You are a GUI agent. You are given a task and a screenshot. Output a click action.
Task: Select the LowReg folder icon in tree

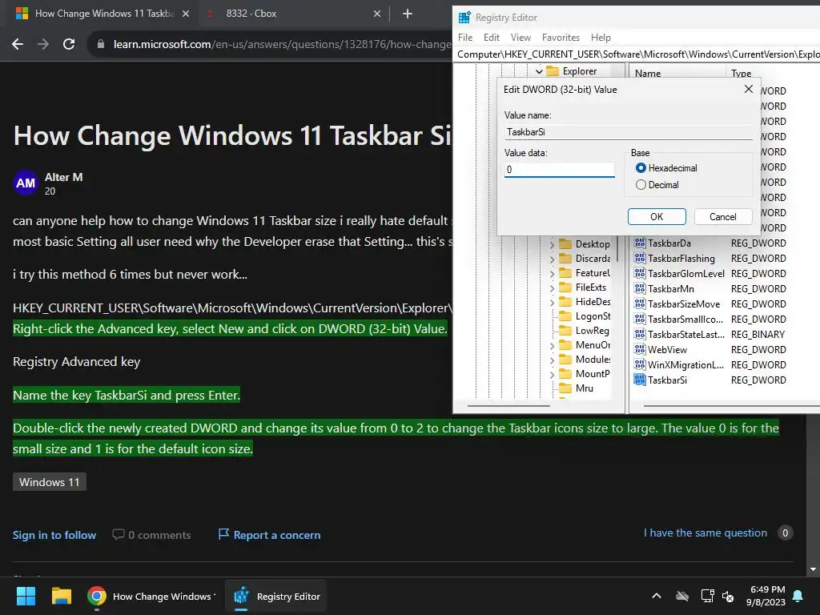pos(565,330)
